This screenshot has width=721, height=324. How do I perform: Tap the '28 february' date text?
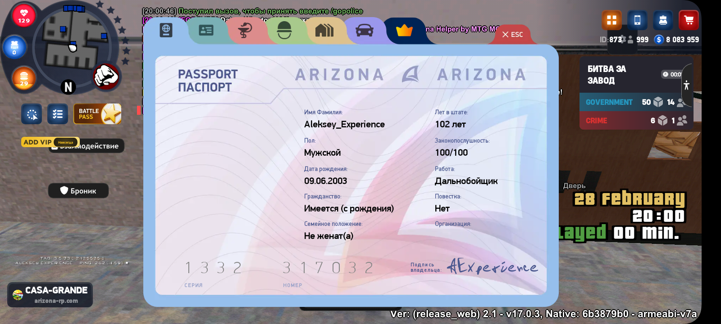(629, 198)
